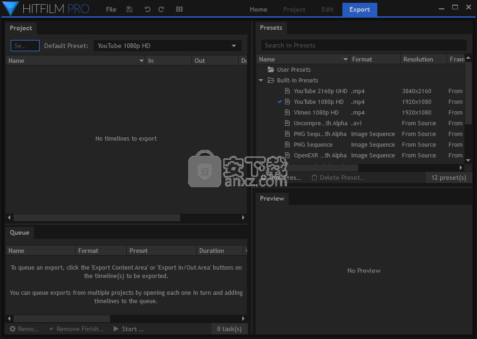The width and height of the screenshot is (477, 339).
Task: Click the Search in Presets field
Action: (x=364, y=45)
